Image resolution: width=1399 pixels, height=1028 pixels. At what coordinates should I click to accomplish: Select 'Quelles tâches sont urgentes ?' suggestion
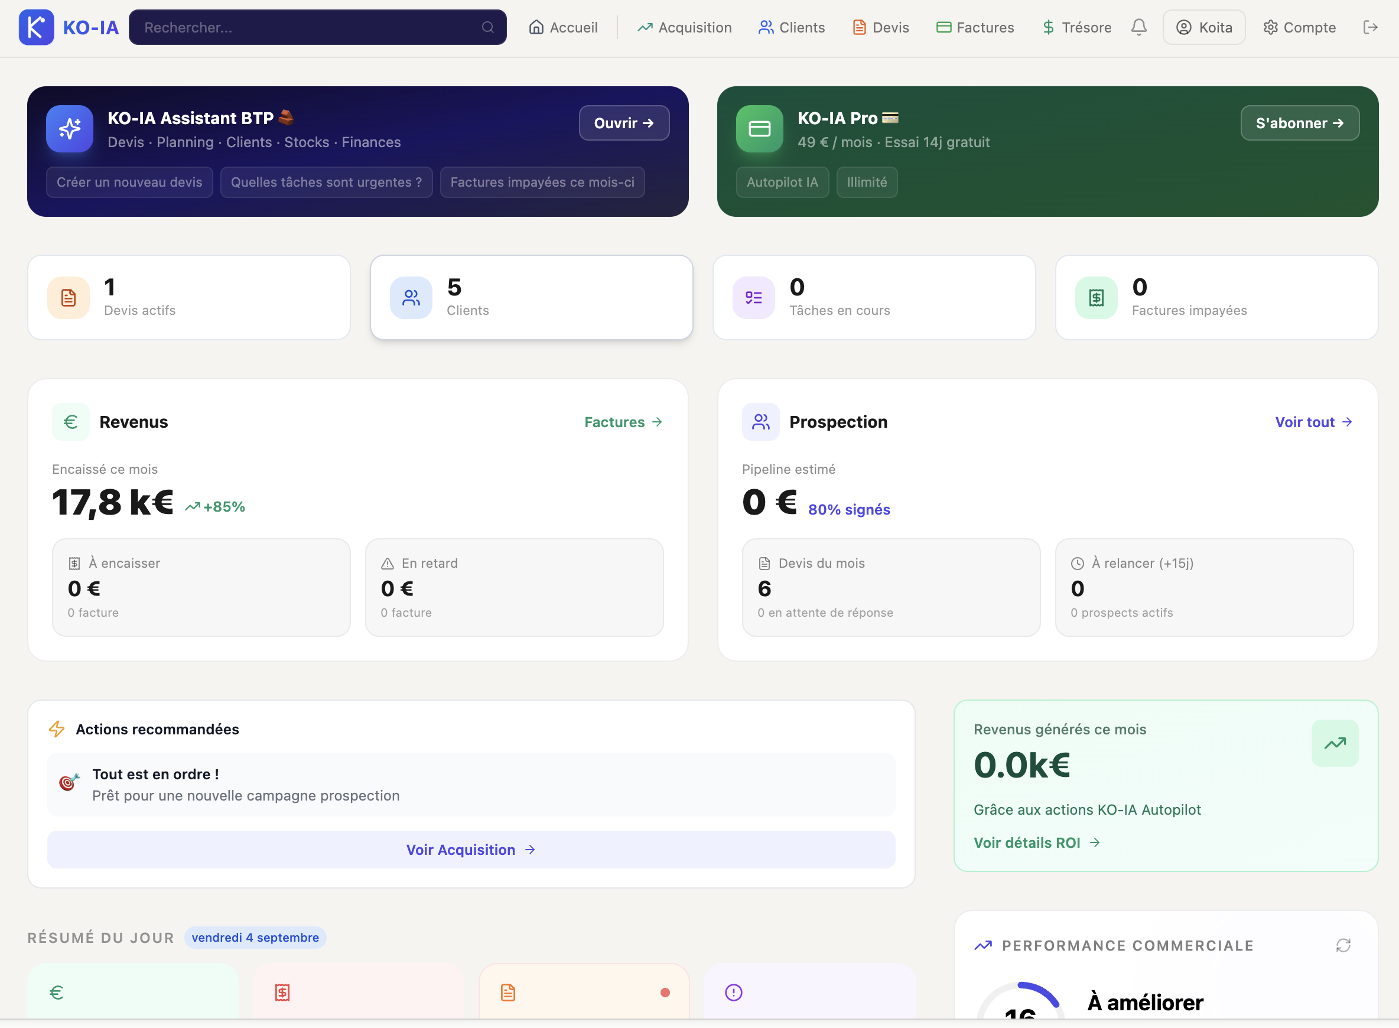coord(326,182)
